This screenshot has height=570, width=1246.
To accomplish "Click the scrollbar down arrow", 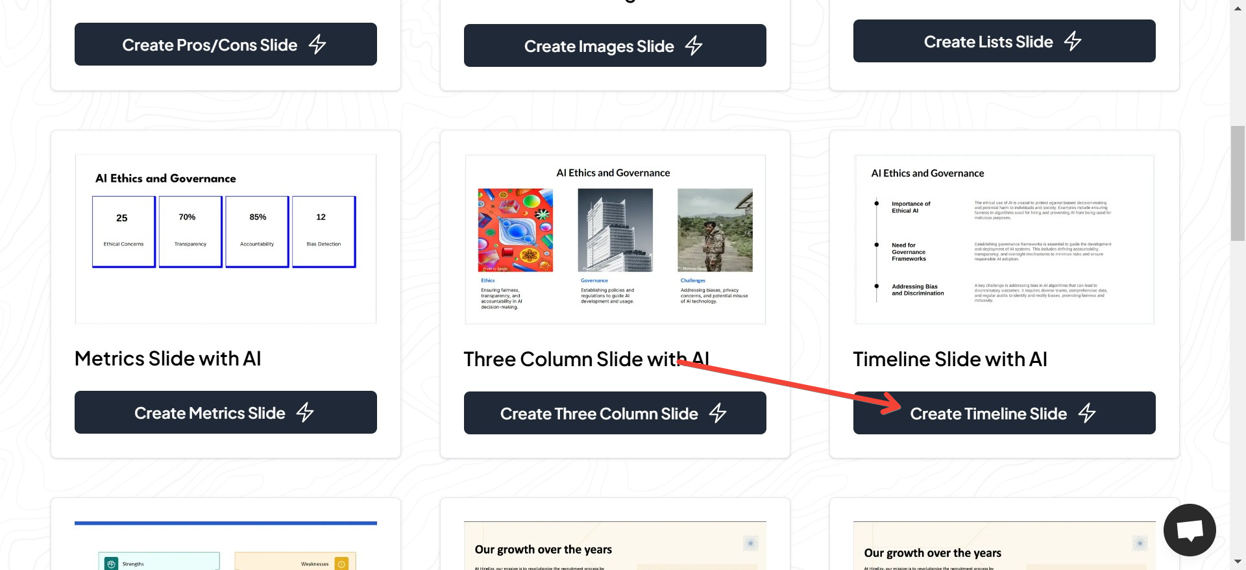I will (x=1238, y=562).
